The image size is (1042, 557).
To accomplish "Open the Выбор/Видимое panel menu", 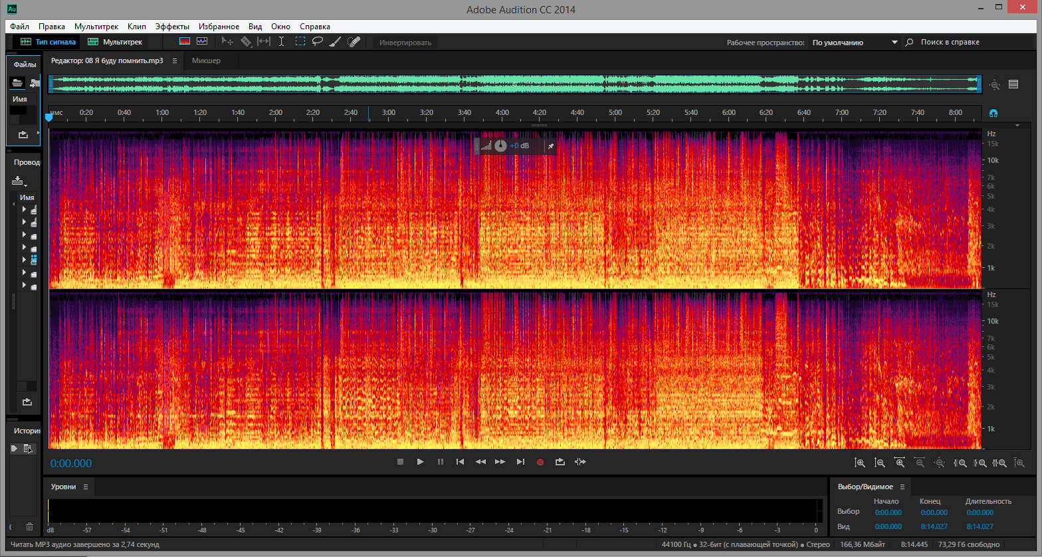I will point(902,487).
